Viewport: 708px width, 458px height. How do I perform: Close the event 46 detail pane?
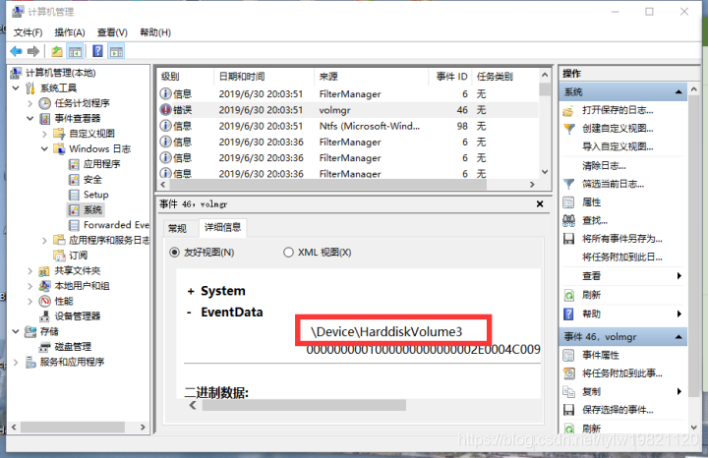(540, 204)
